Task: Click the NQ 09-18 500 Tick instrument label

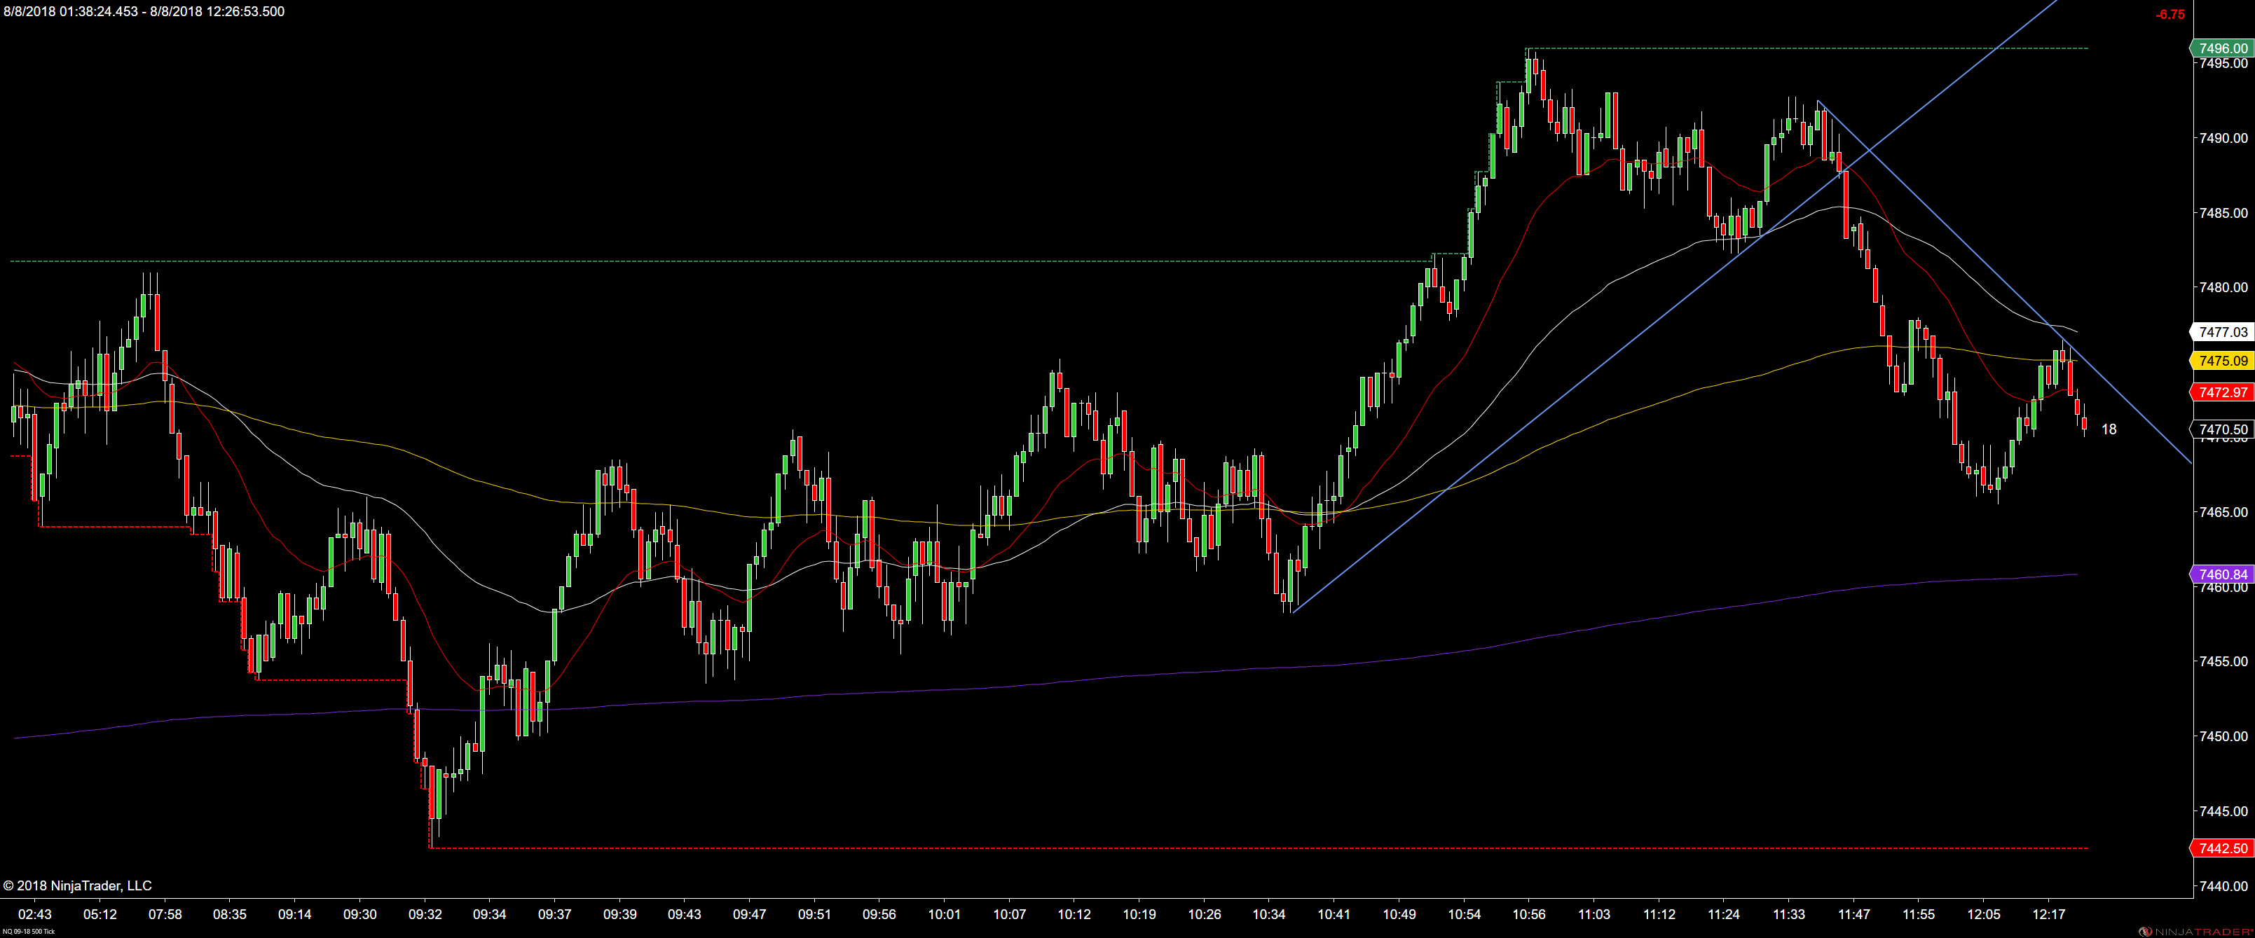Action: pyautogui.click(x=28, y=932)
